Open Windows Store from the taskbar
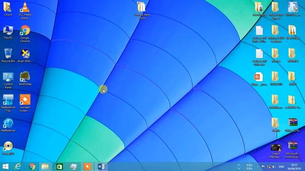This screenshot has height=171, width=305. click(59, 167)
